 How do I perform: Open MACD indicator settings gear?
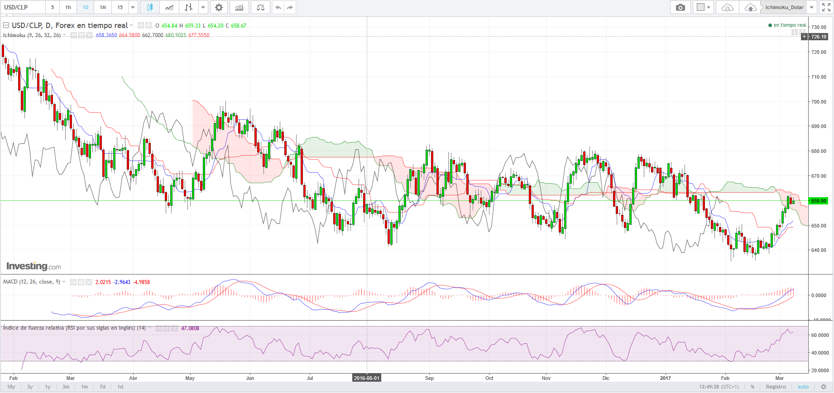point(81,282)
